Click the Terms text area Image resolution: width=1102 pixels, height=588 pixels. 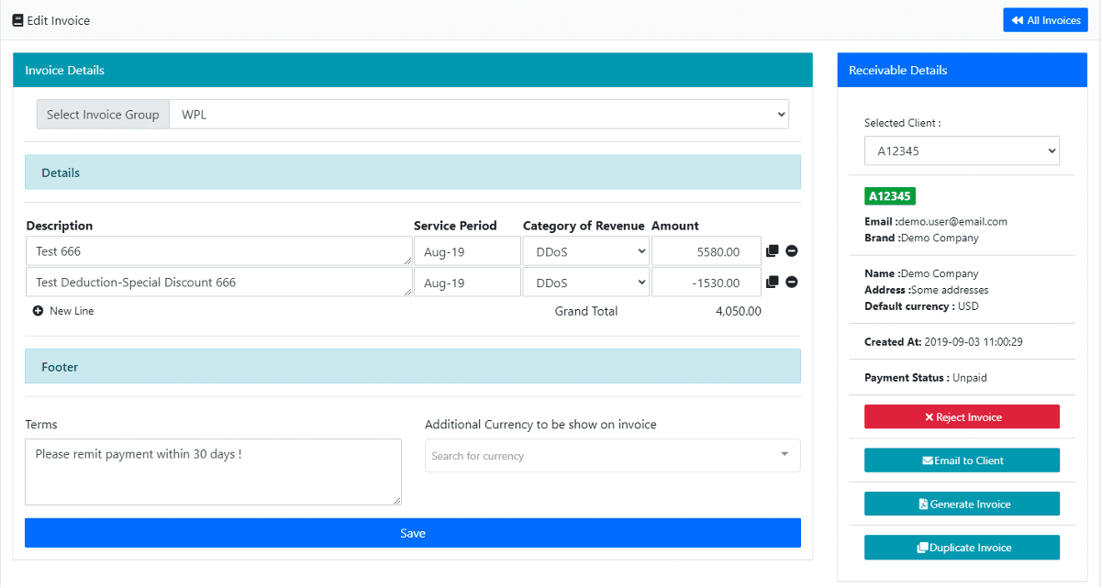click(213, 472)
